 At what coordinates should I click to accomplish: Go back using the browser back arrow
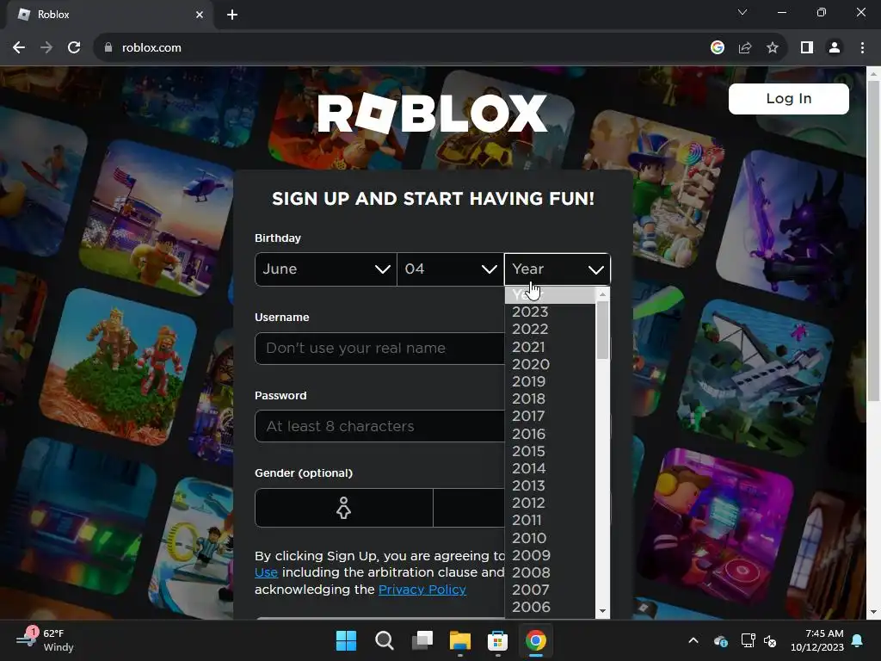point(19,48)
